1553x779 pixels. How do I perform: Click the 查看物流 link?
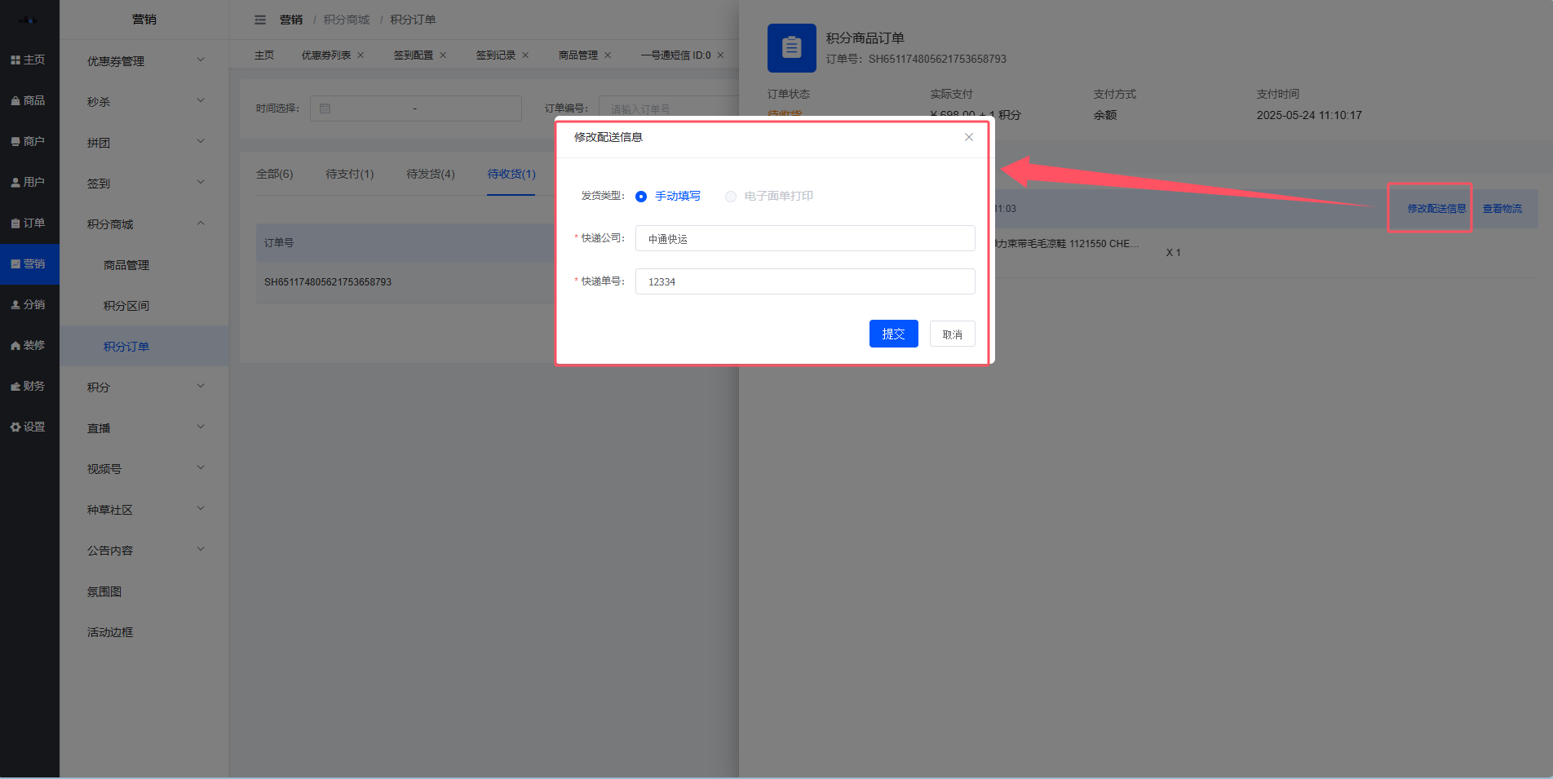pyautogui.click(x=1502, y=209)
